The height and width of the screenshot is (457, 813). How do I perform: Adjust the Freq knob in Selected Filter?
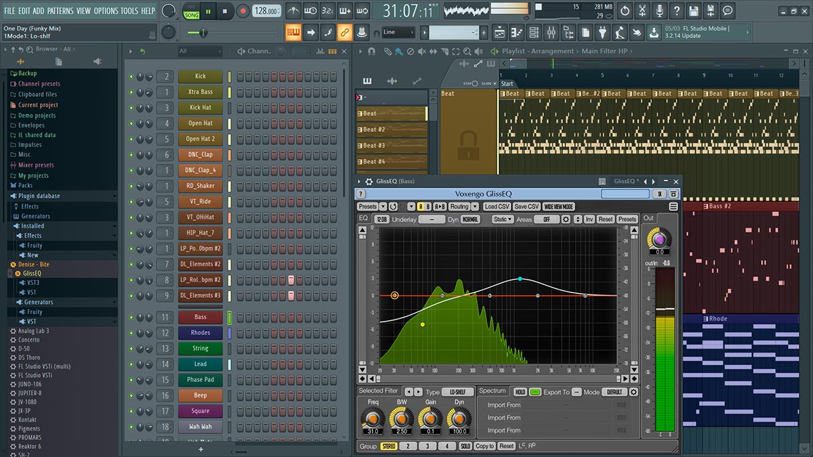tap(373, 420)
